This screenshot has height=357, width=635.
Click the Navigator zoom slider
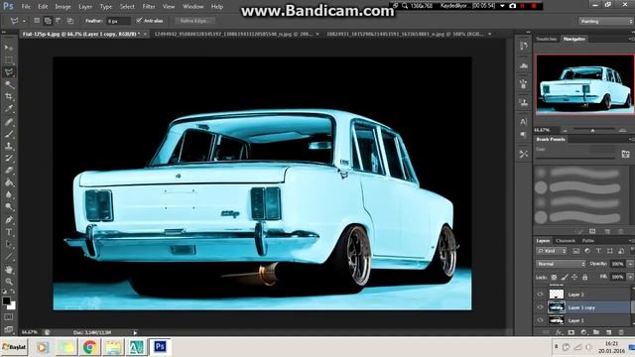pos(593,130)
